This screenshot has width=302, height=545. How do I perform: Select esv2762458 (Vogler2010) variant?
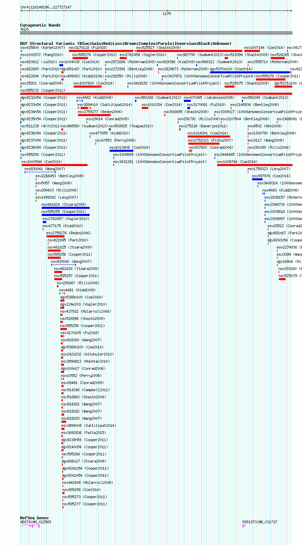pyautogui.click(x=143, y=55)
